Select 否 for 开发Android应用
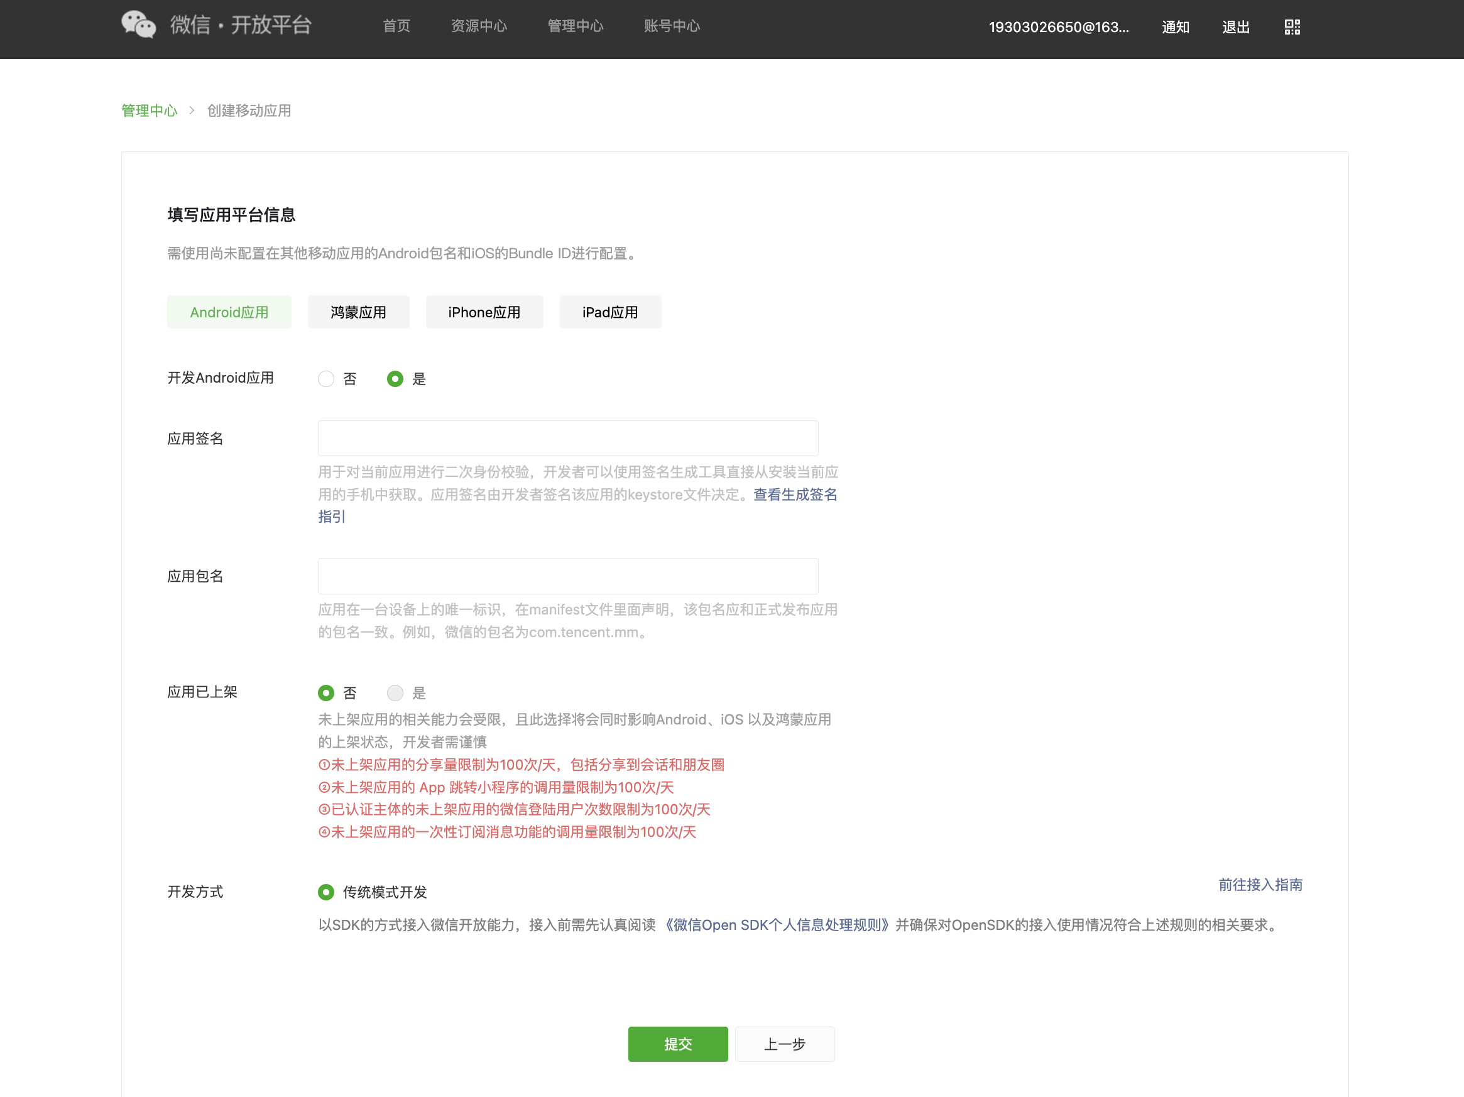Viewport: 1464px width, 1097px height. point(325,378)
